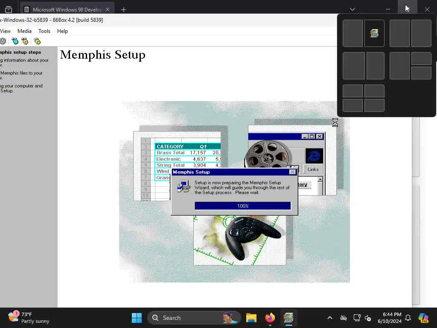The height and width of the screenshot is (328, 437).
Task: Click the network display tray icon
Action: click(x=357, y=318)
